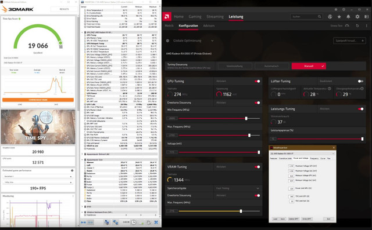The width and height of the screenshot is (372, 230).
Task: Click info icon next to Estimated game performance
Action: [72, 170]
